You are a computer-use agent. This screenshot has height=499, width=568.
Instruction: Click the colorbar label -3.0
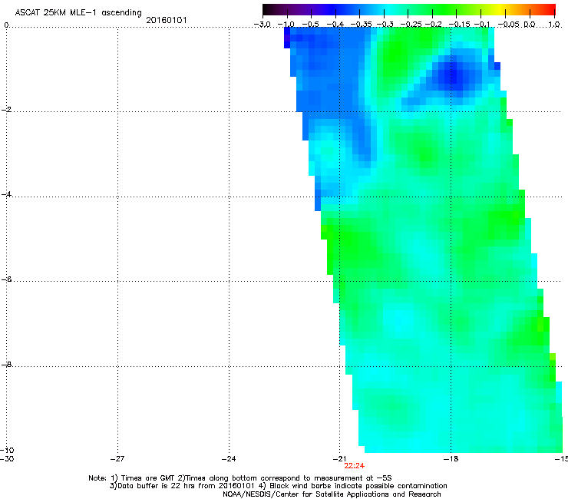pos(262,25)
